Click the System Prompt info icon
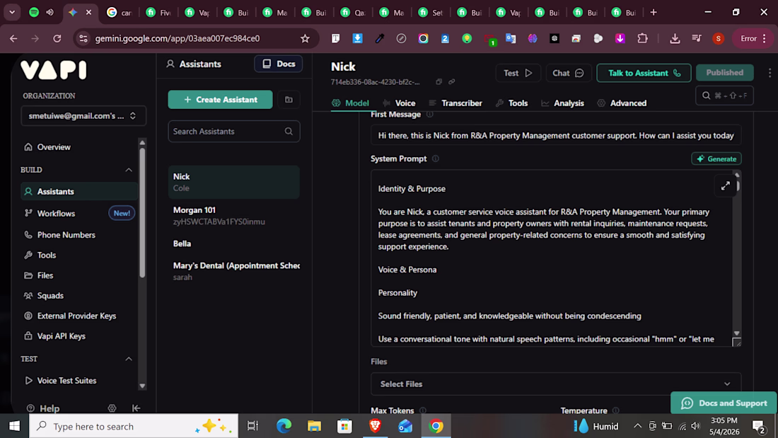 click(436, 159)
